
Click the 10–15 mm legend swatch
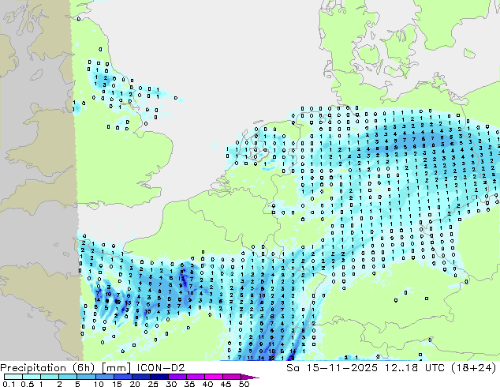104,377
